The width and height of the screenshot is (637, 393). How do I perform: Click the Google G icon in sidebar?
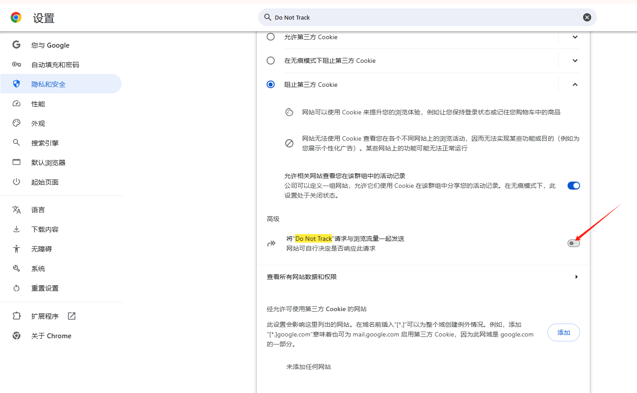(16, 45)
